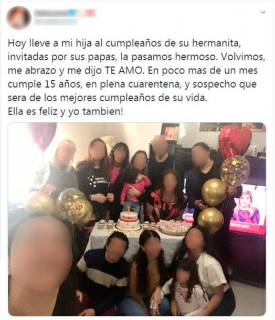This screenshot has height=320, width=275.
Task: Click the red heart balloon in photo
Action: click(x=235, y=142)
